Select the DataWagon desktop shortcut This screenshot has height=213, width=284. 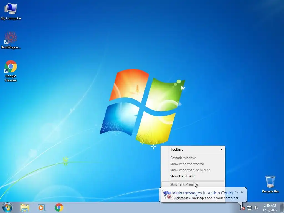click(11, 40)
